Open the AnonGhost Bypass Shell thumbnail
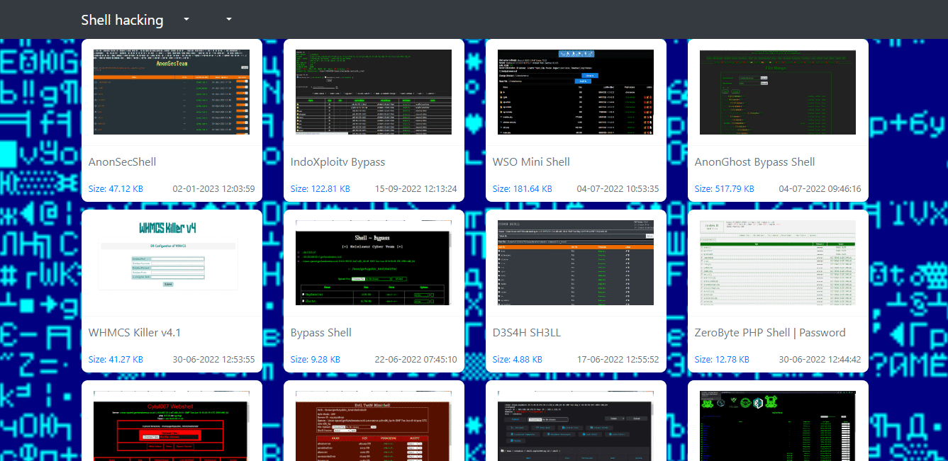This screenshot has height=461, width=948. [x=778, y=92]
